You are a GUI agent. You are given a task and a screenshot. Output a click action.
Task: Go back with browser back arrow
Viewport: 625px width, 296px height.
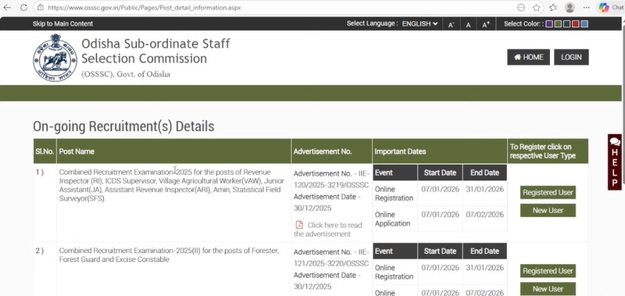pyautogui.click(x=7, y=8)
